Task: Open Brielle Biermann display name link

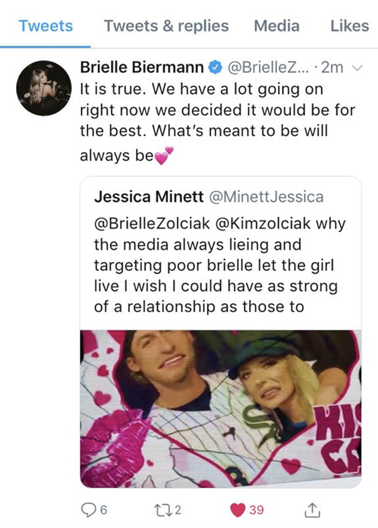Action: coord(141,68)
